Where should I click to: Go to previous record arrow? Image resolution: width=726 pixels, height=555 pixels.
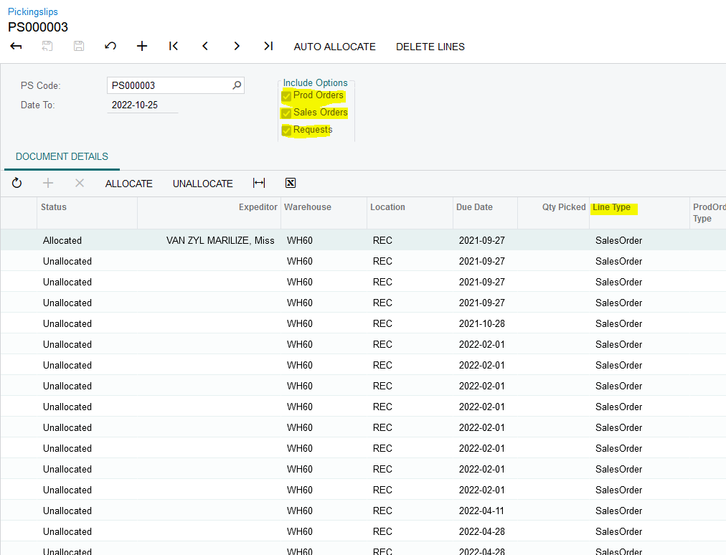point(205,46)
